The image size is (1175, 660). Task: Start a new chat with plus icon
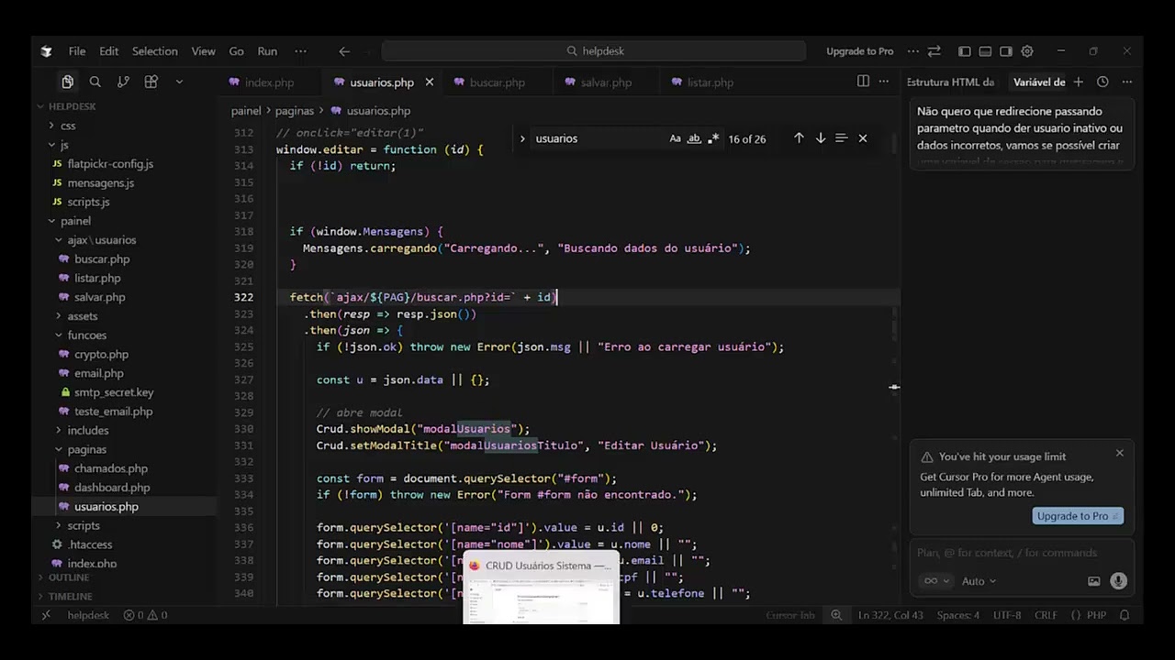click(x=1079, y=82)
